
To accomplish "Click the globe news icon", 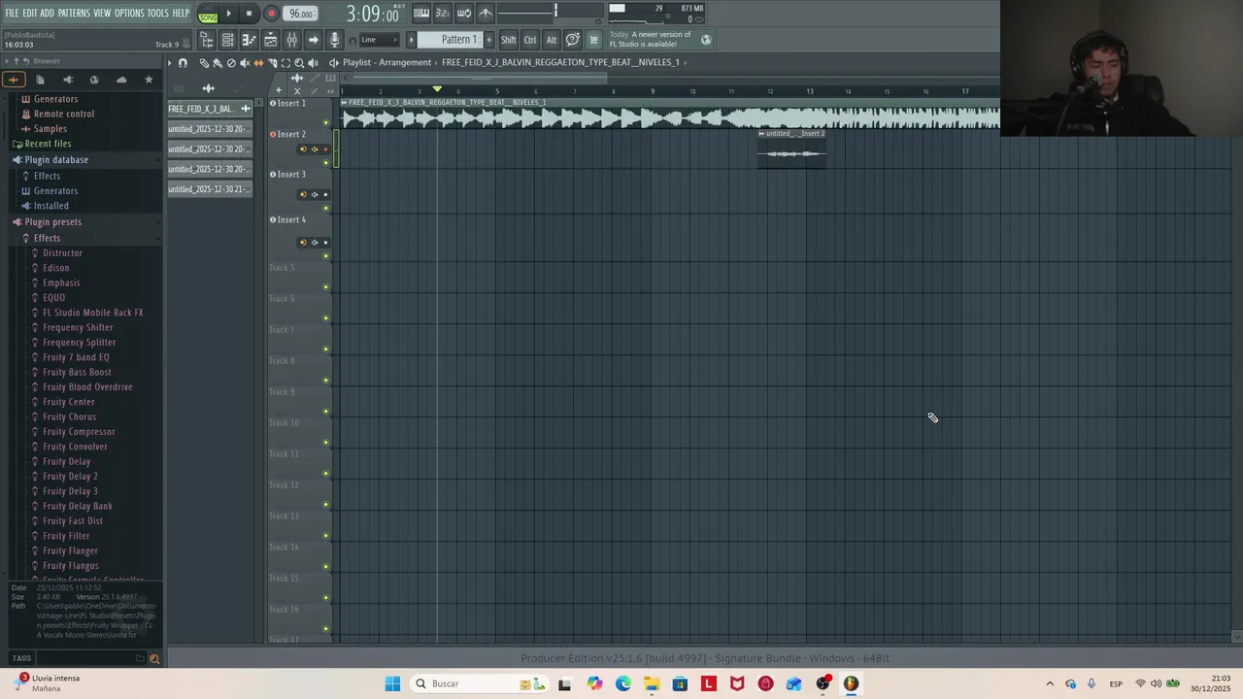I will coord(706,40).
